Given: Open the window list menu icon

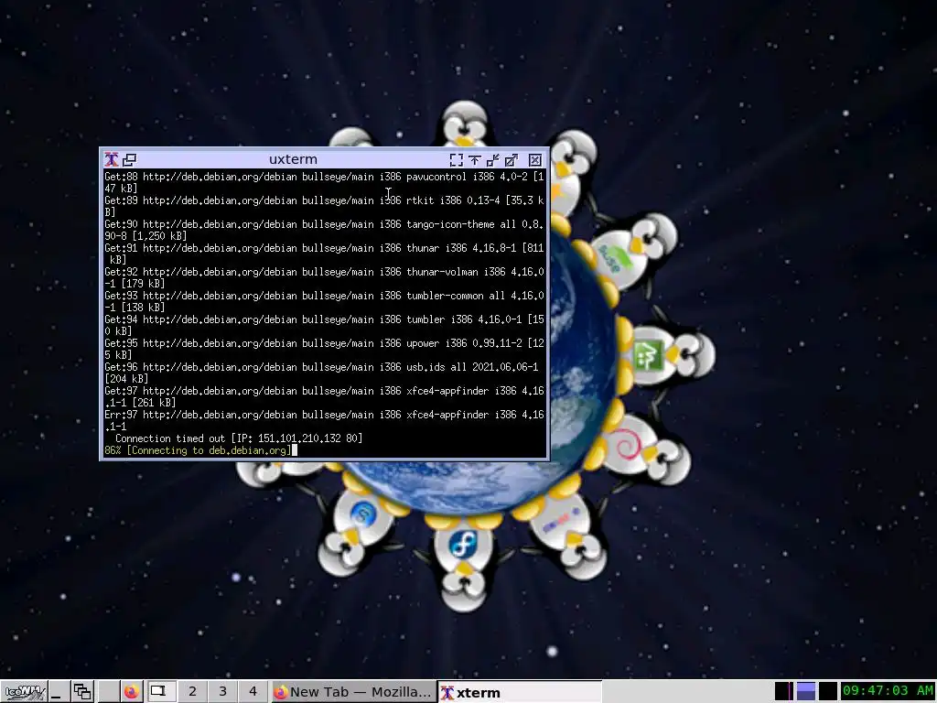Looking at the screenshot, I should tap(82, 692).
